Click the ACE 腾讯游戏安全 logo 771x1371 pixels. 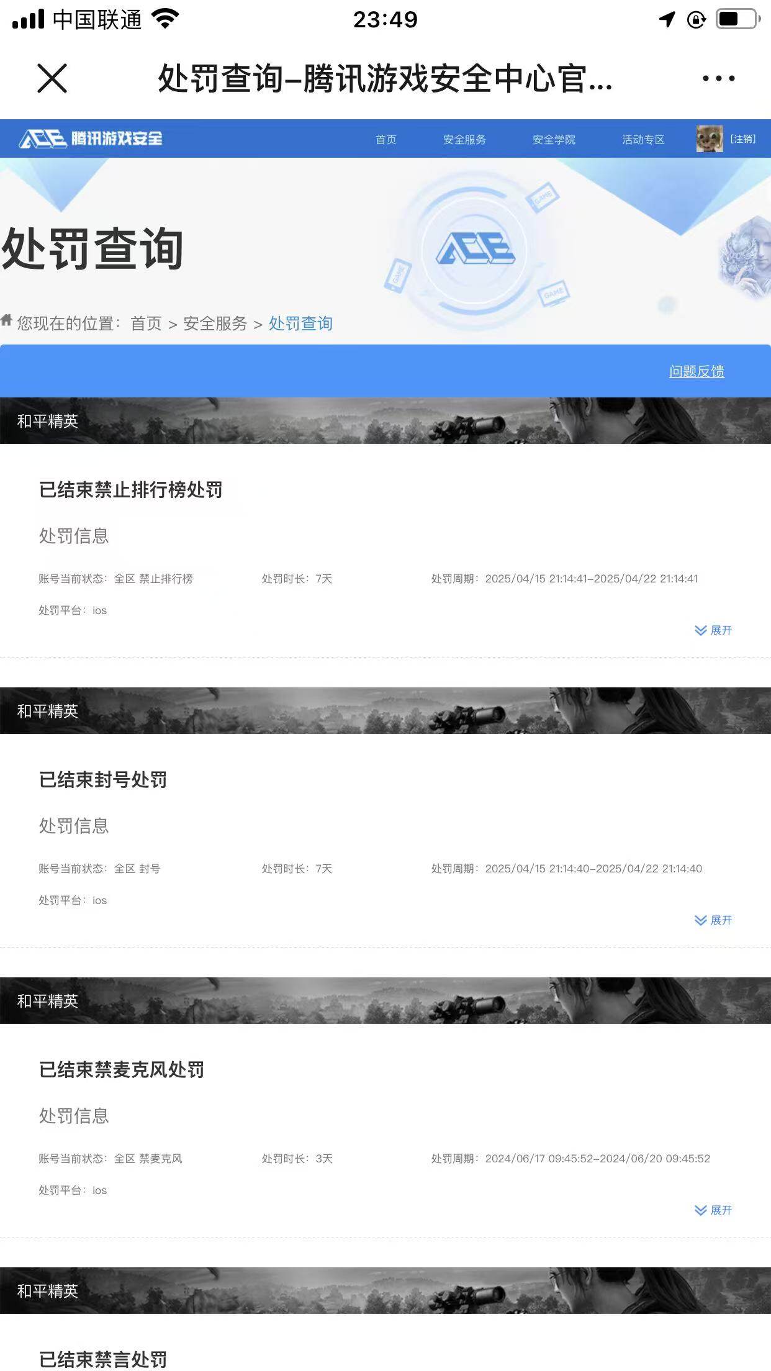[91, 138]
